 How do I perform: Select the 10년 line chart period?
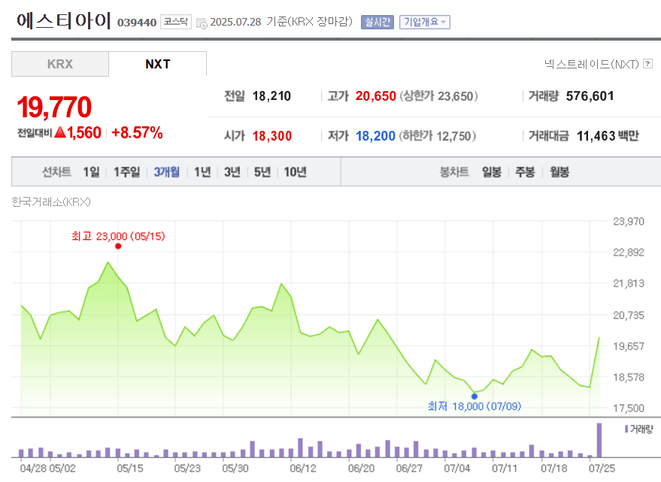click(x=295, y=172)
